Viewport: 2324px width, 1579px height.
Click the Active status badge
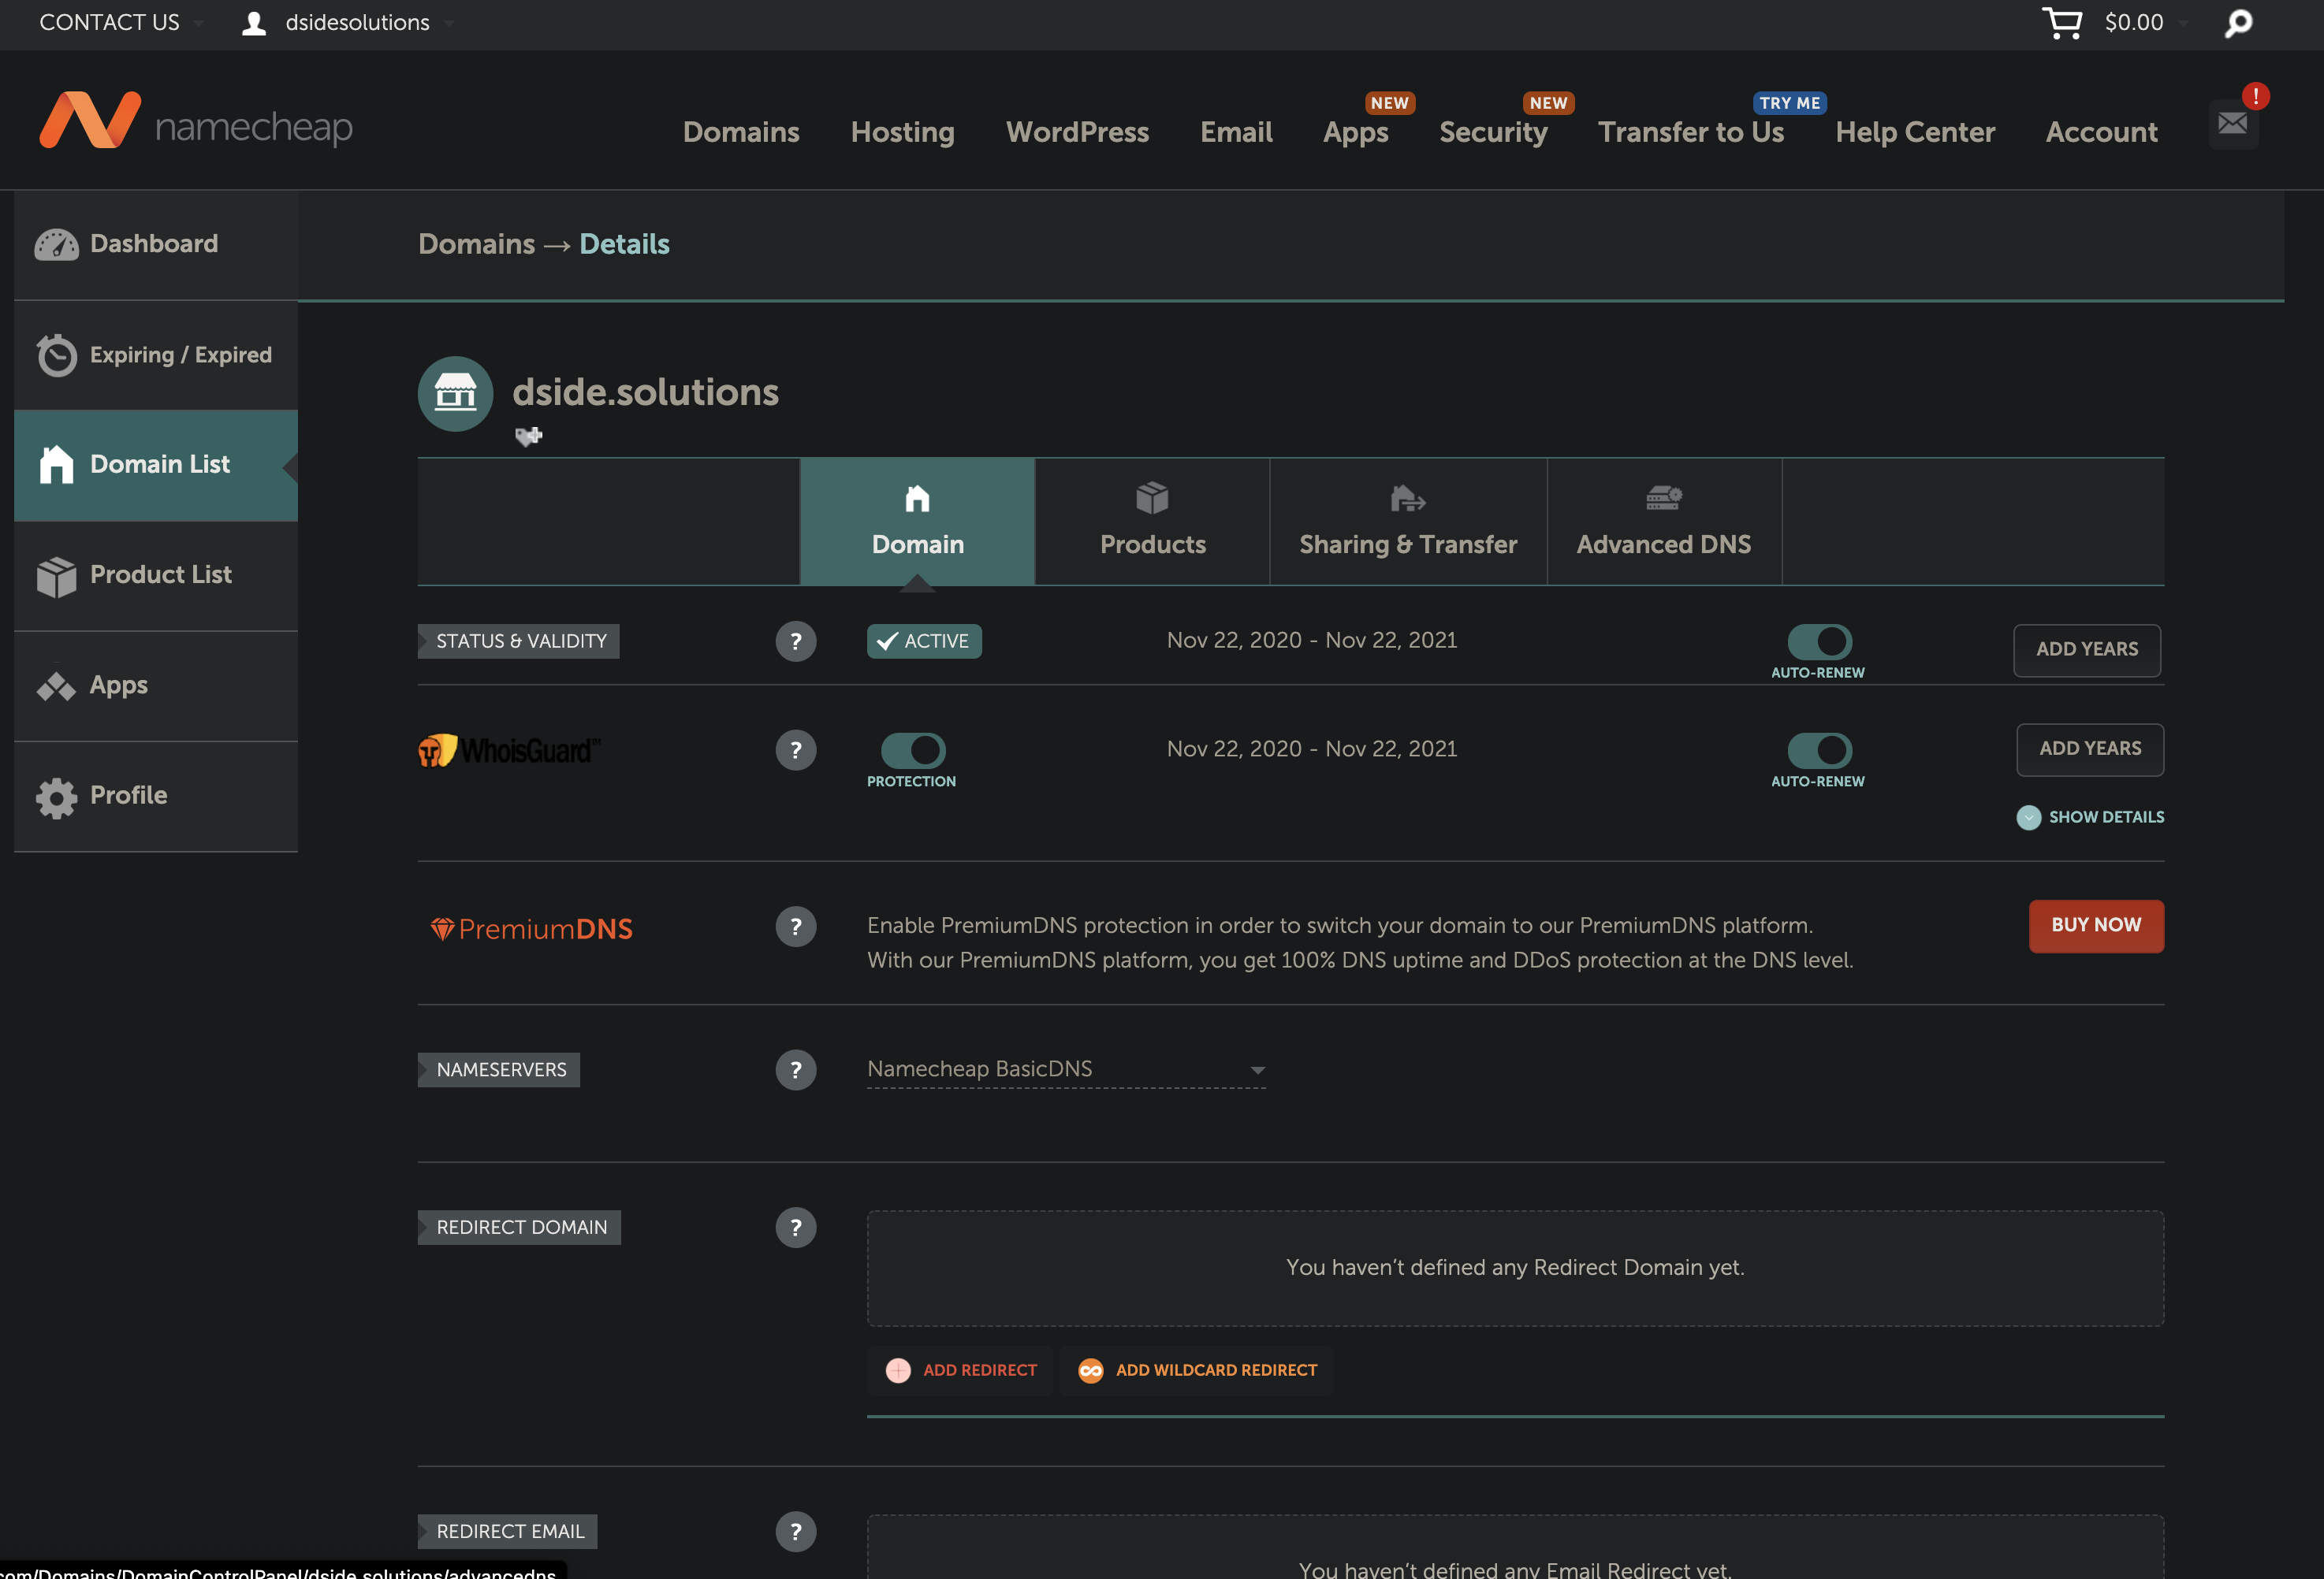(924, 641)
